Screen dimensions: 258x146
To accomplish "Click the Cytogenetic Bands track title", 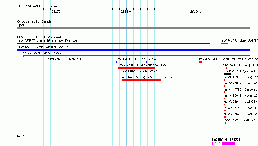I will click(34, 21).
